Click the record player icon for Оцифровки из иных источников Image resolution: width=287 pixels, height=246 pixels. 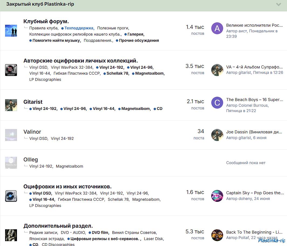[11, 196]
